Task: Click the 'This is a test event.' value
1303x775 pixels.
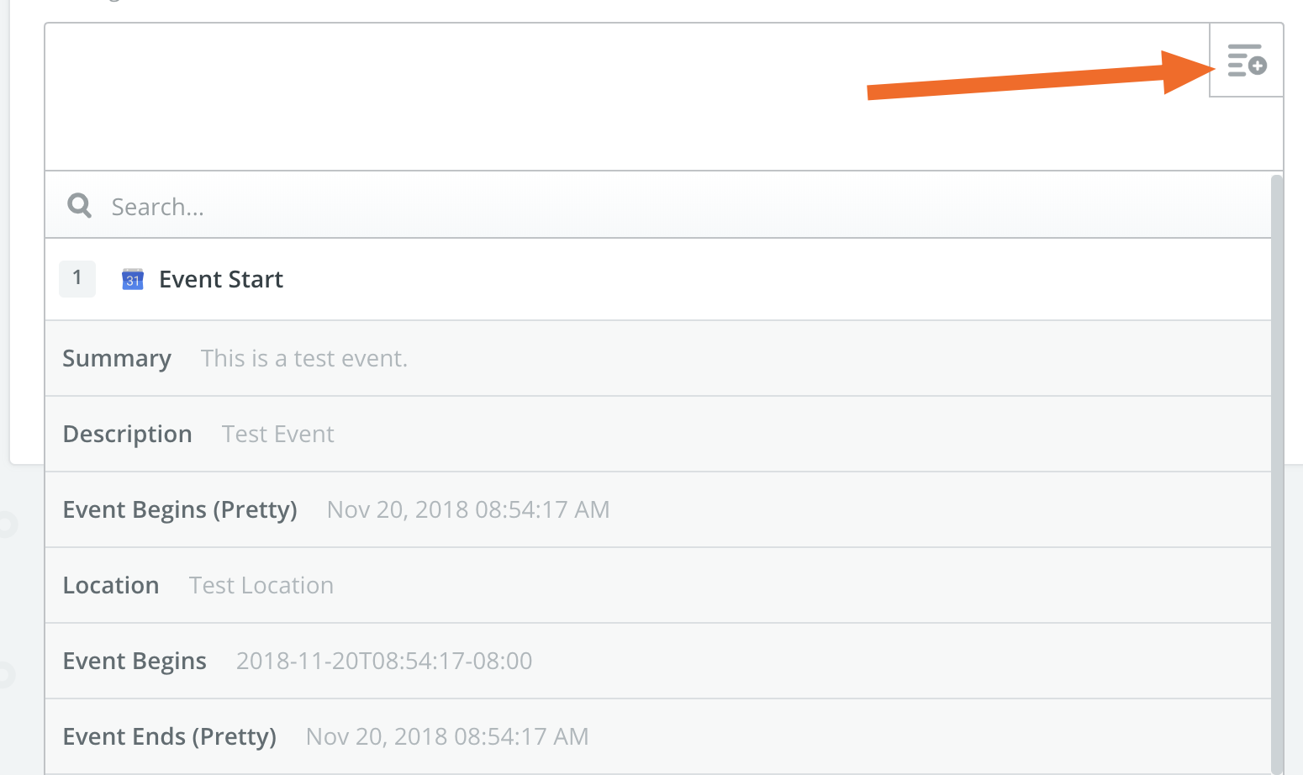Action: click(x=304, y=359)
